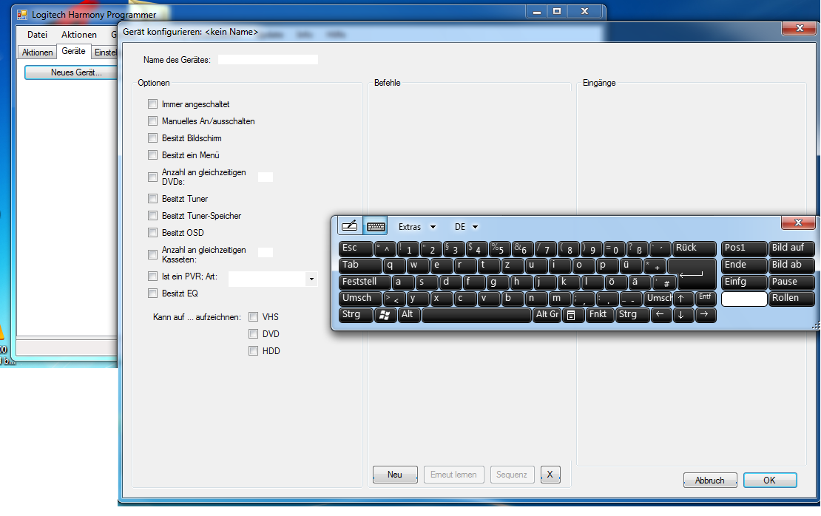The image size is (821, 516).
Task: Tick the Besitzt Bildschirm checkbox
Action: coord(152,138)
